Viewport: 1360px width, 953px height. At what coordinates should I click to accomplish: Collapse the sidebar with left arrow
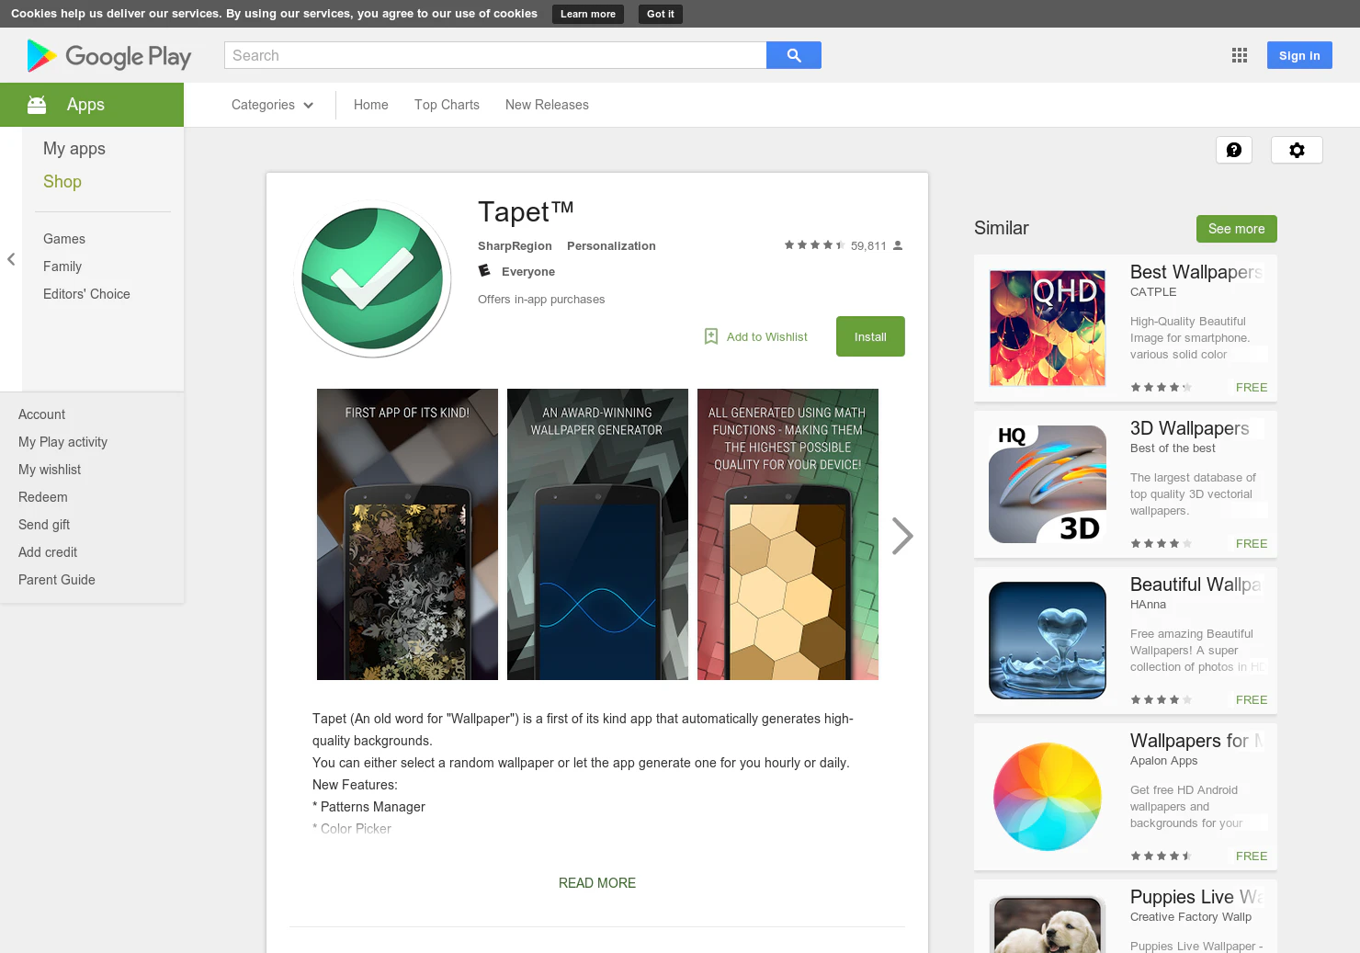tap(11, 259)
